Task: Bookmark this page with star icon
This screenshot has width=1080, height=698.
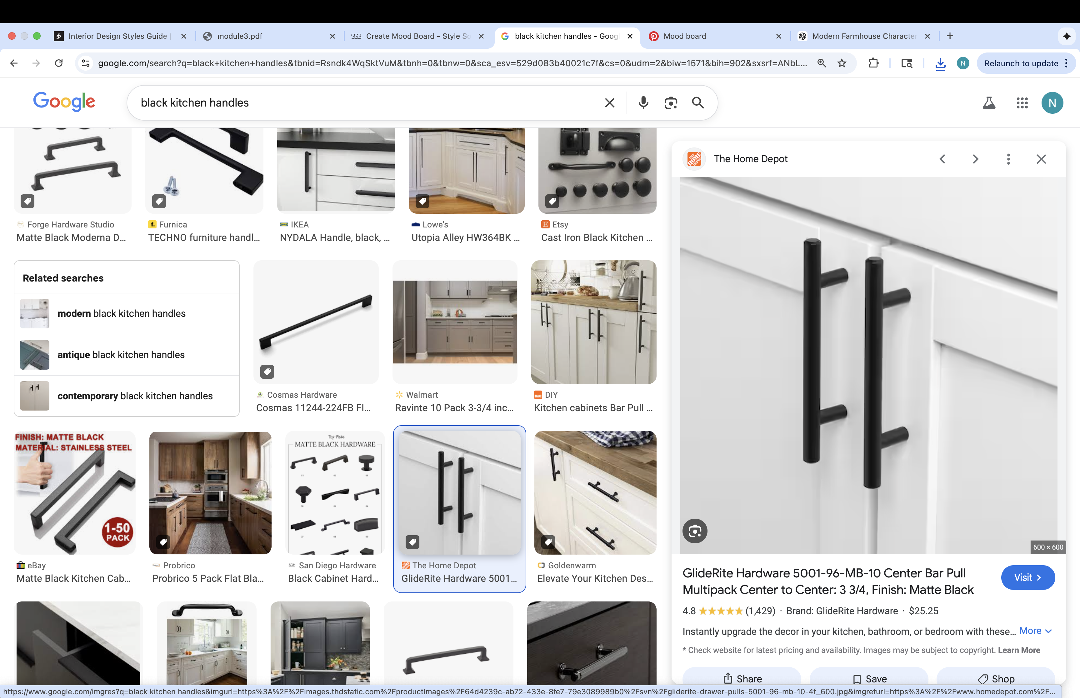Action: (x=842, y=63)
